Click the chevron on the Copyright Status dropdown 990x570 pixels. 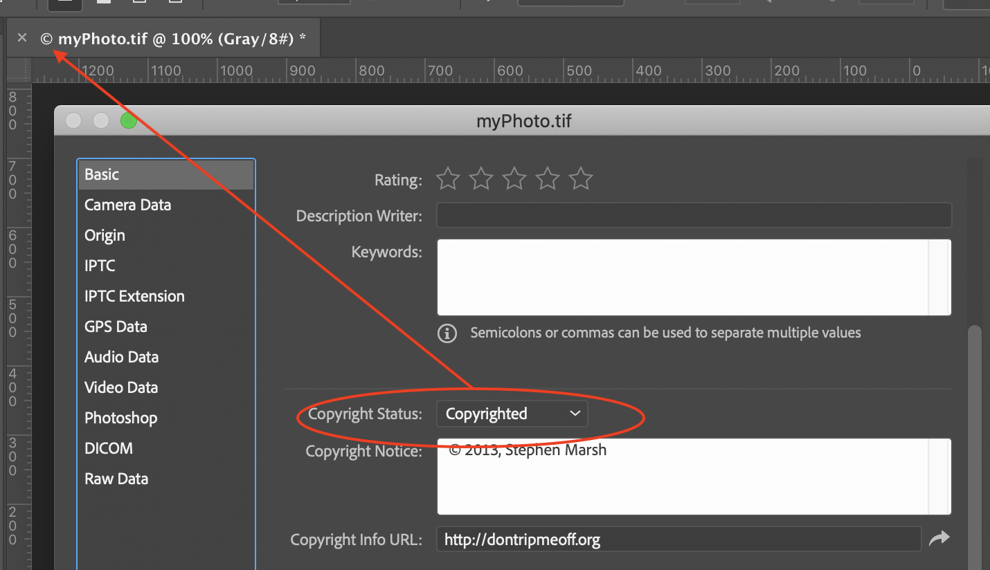[575, 413]
